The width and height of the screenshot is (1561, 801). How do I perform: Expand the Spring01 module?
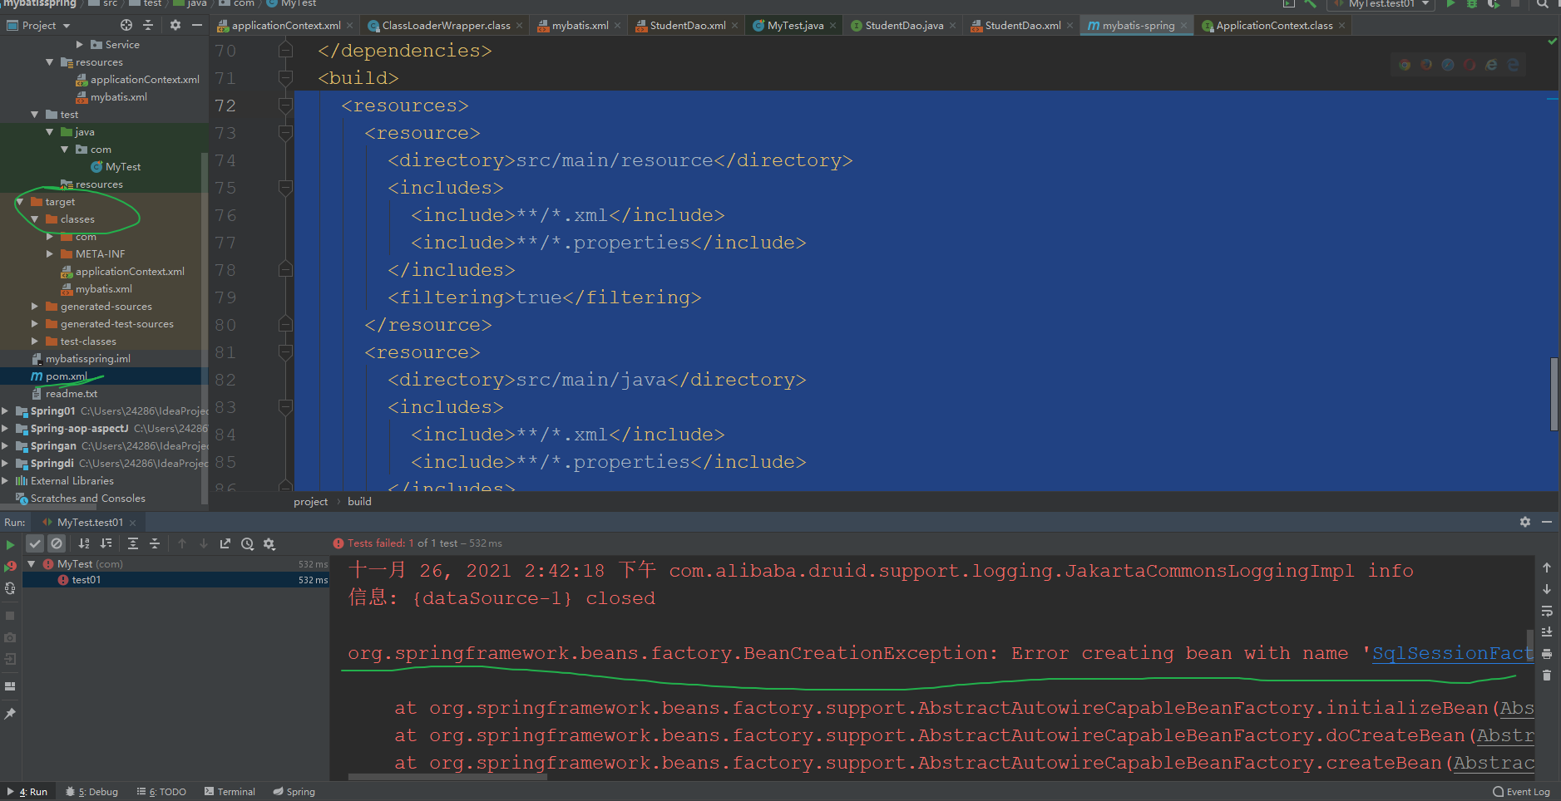5,411
